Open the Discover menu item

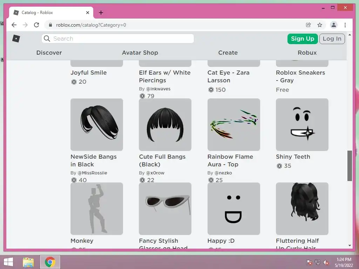tap(49, 53)
